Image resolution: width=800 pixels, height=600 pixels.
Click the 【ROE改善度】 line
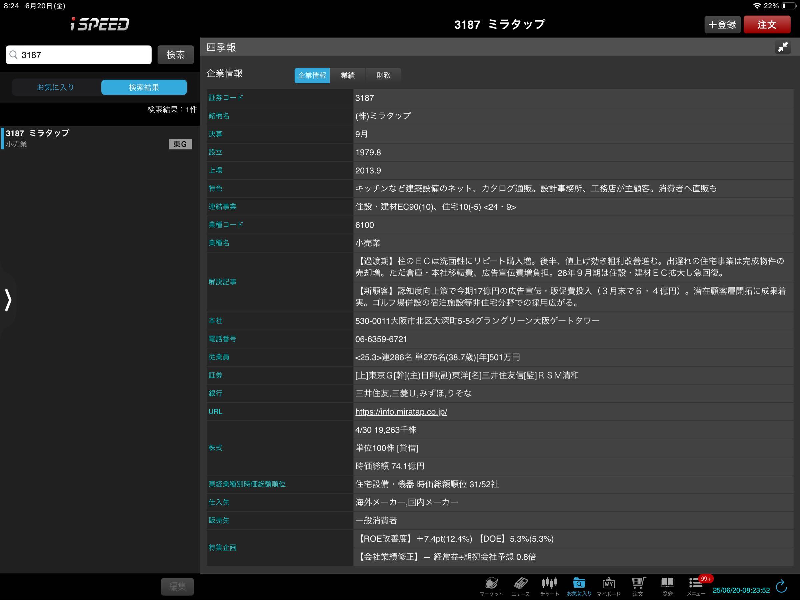click(x=455, y=539)
